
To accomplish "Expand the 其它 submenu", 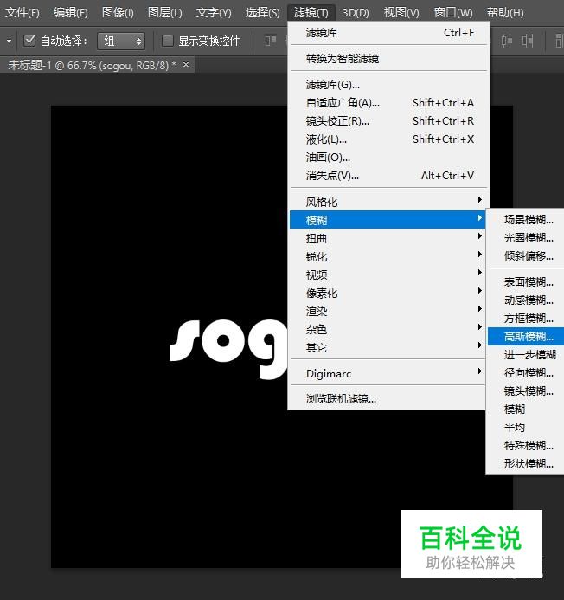I will pyautogui.click(x=388, y=347).
